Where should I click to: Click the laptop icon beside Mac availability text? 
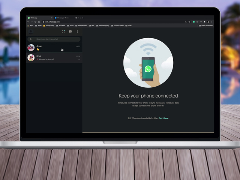129,118
